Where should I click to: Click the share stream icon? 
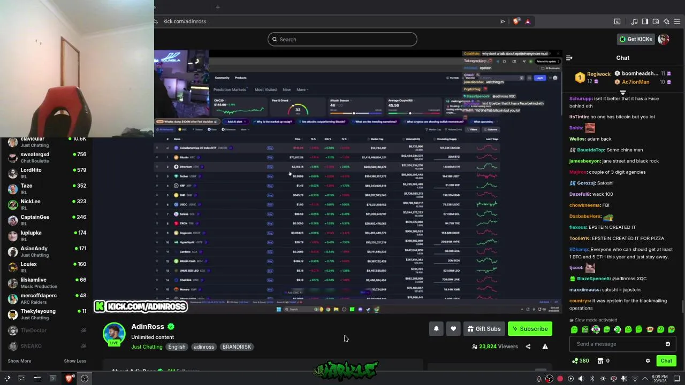tap(528, 346)
